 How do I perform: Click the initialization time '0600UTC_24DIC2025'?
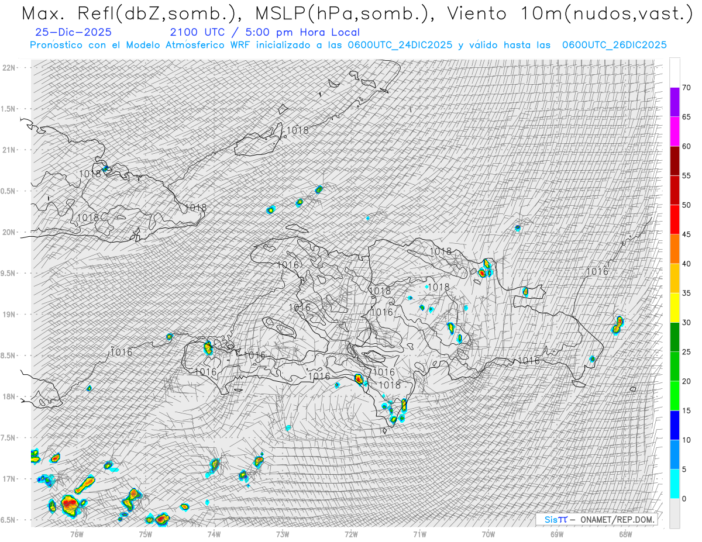400,45
